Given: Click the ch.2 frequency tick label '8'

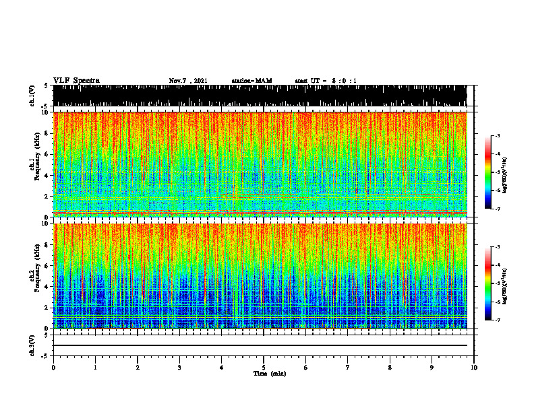Looking at the screenshot, I should 47,245.
